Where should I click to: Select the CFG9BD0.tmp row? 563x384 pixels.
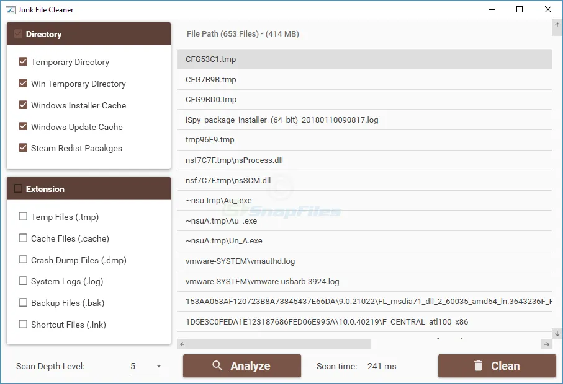[364, 100]
